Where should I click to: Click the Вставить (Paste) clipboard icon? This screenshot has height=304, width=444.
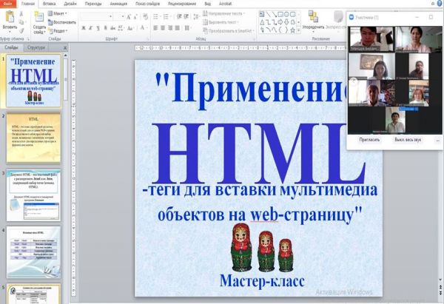(10, 17)
